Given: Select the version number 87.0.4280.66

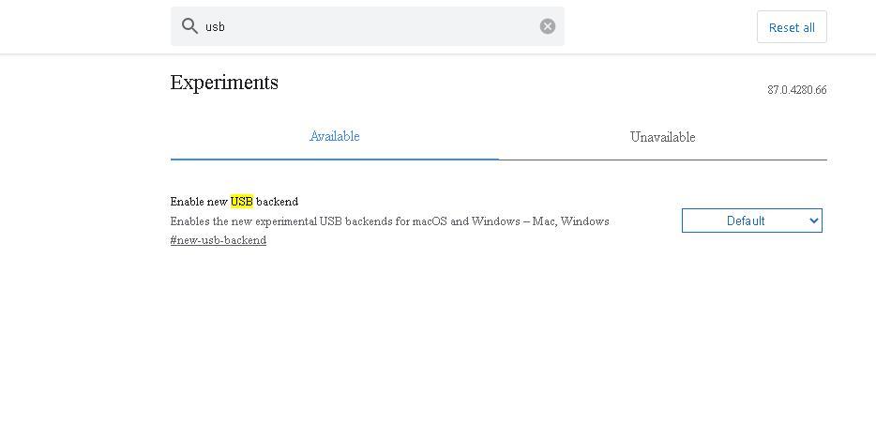Looking at the screenshot, I should pos(796,90).
